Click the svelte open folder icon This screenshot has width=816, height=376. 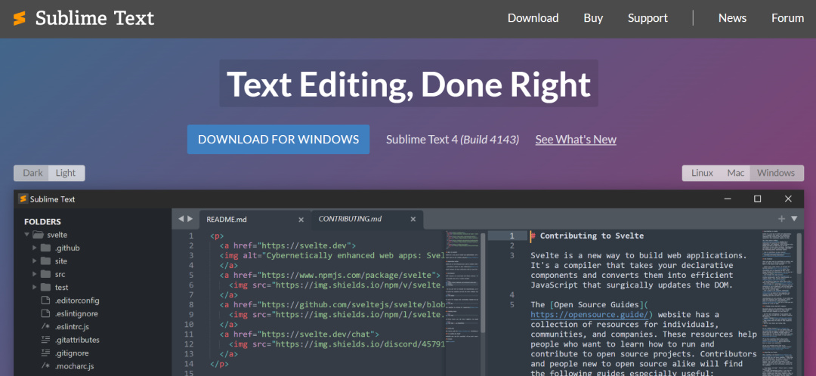tap(38, 235)
